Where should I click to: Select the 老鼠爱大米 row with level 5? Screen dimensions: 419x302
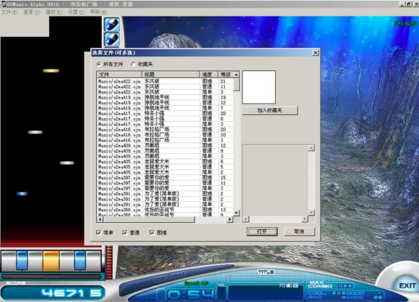pos(165,167)
